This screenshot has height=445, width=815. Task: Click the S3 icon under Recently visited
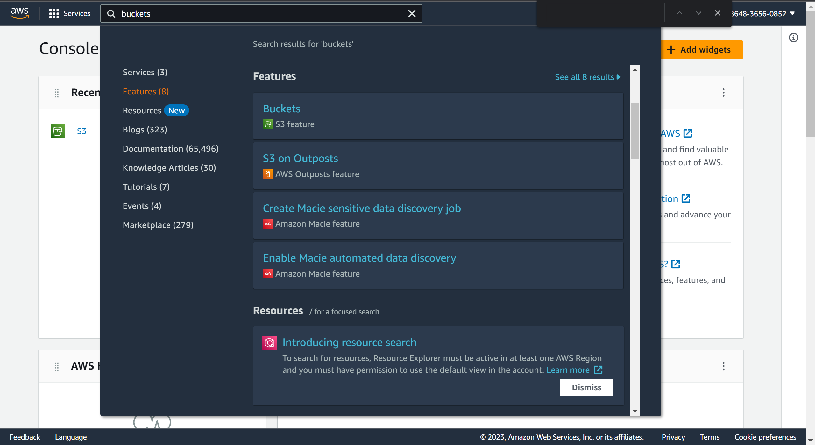tap(57, 131)
